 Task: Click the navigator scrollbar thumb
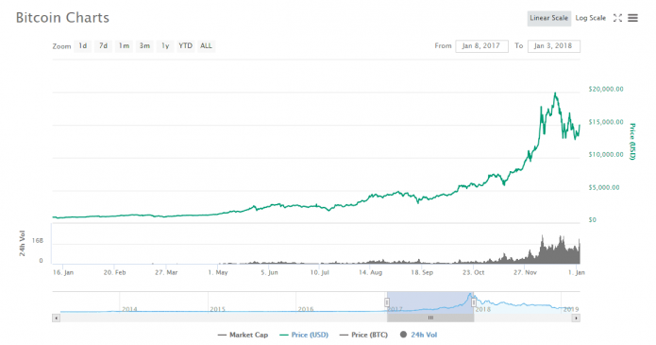coord(430,319)
